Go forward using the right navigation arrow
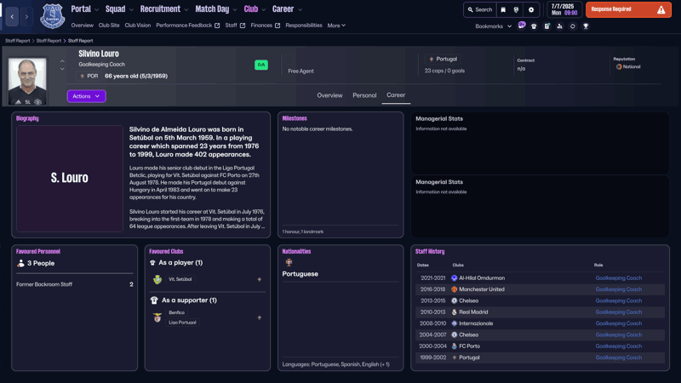 (x=26, y=16)
